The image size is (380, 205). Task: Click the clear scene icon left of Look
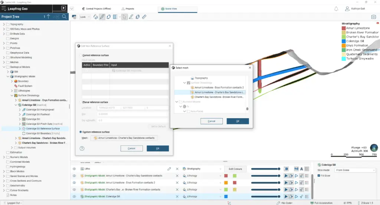(74, 17)
